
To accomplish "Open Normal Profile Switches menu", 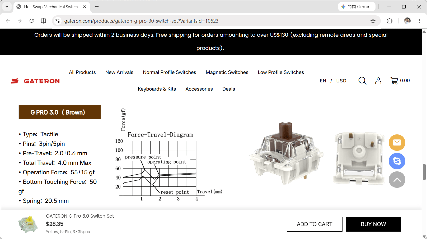I will 170,72.
